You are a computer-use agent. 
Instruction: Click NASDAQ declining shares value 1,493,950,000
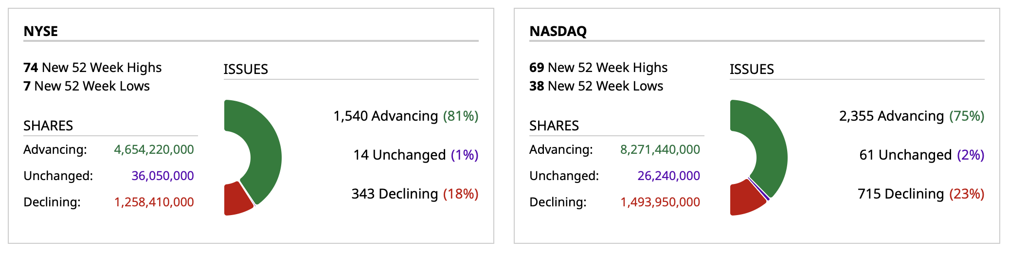coord(660,202)
